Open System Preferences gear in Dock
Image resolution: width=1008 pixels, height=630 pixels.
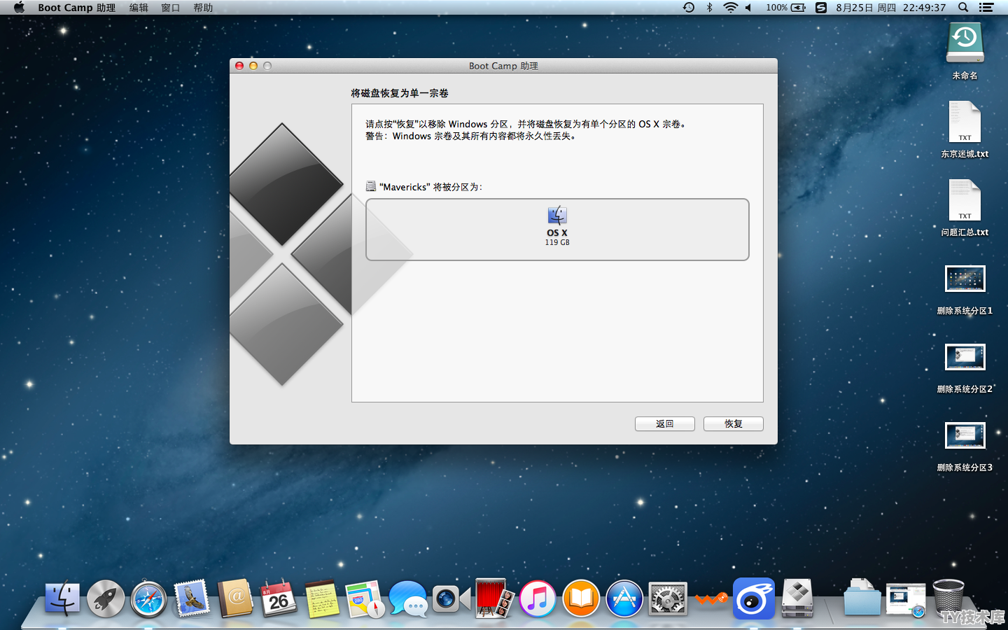pyautogui.click(x=668, y=599)
